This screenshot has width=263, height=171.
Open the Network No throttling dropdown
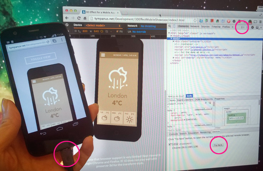tap(148, 26)
